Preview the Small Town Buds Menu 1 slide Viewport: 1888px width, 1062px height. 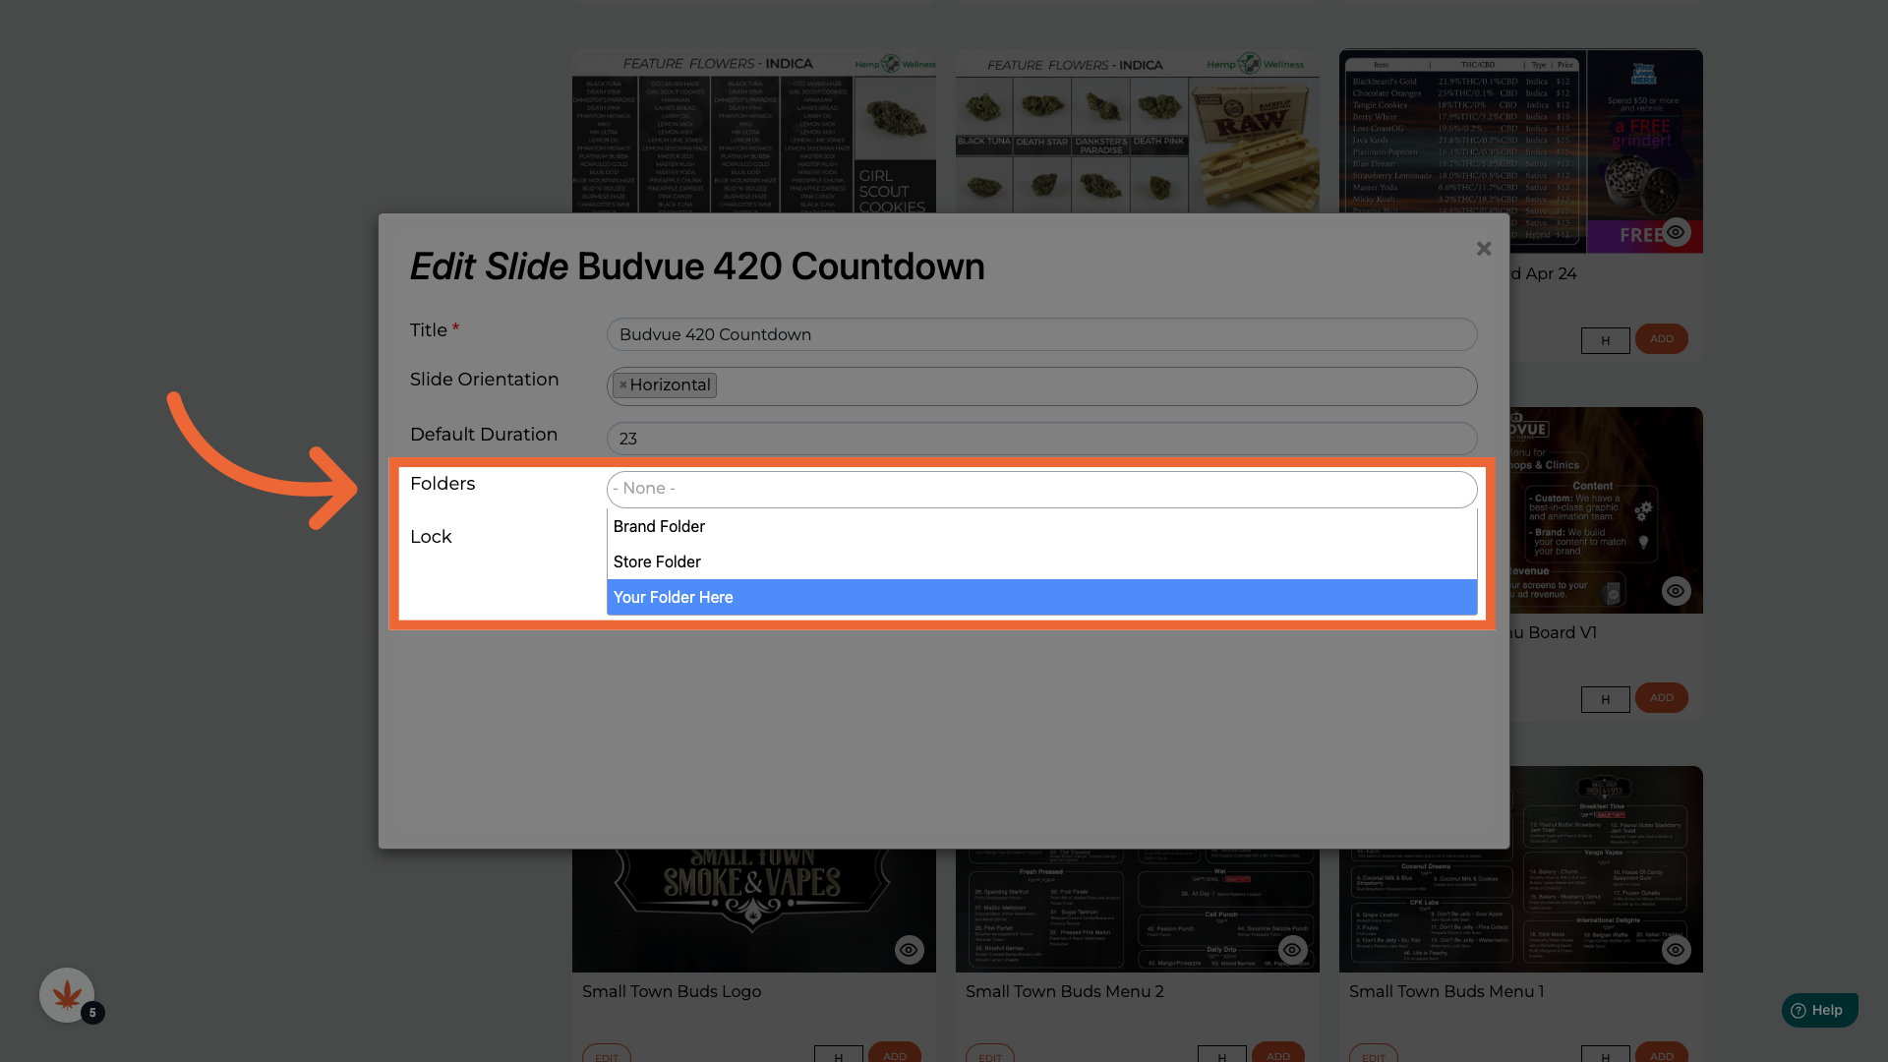tap(1676, 950)
